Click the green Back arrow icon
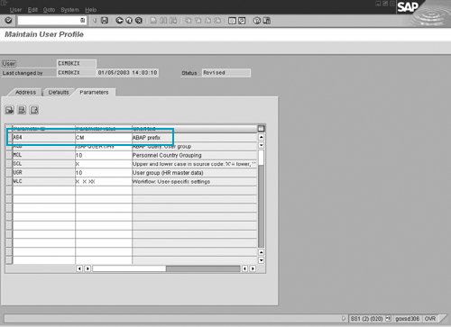The image size is (451, 327). pyautogui.click(x=119, y=21)
